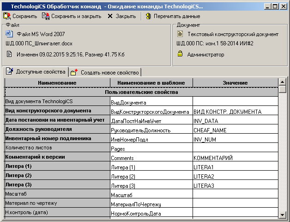Click the file modification info icon
This screenshot has width=290, height=222.
pyautogui.click(x=9, y=54)
